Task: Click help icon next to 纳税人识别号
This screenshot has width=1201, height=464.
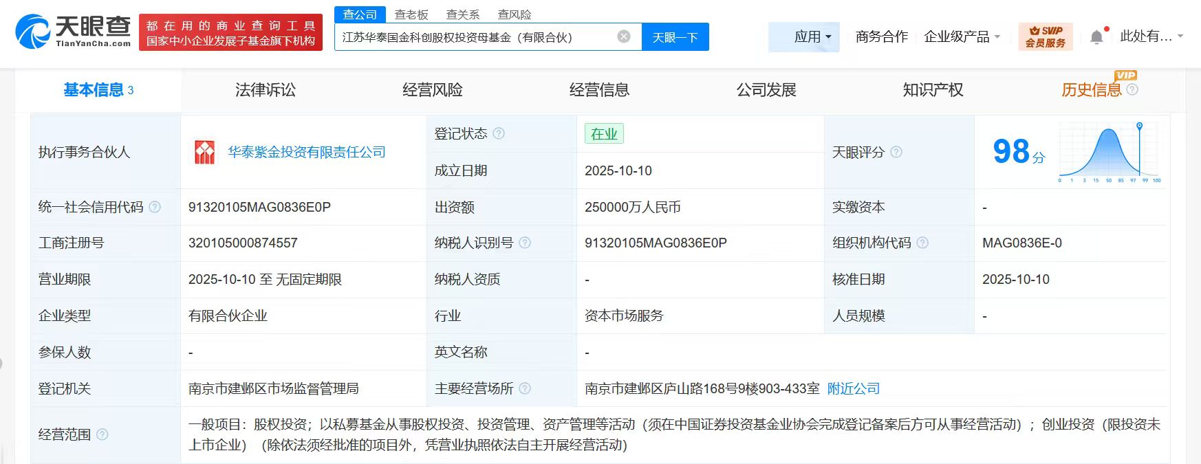Action: click(x=525, y=243)
